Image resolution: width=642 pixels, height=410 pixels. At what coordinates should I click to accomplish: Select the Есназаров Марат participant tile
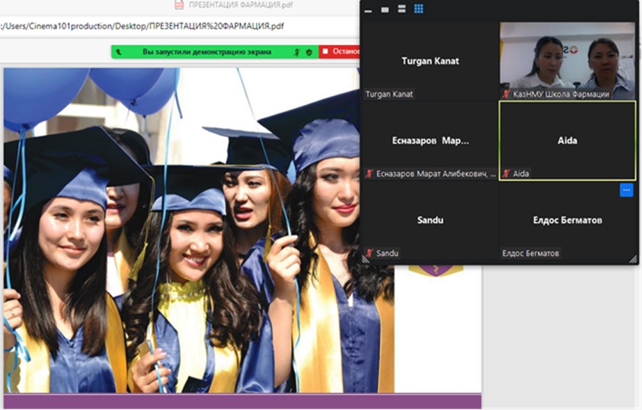(x=430, y=140)
